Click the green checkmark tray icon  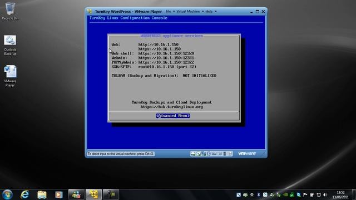pyautogui.click(x=291, y=194)
